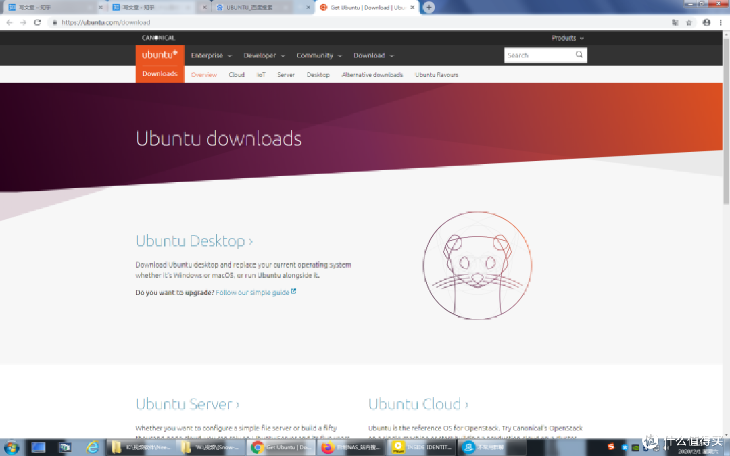Click the NVIDIA tray icon

click(x=635, y=448)
